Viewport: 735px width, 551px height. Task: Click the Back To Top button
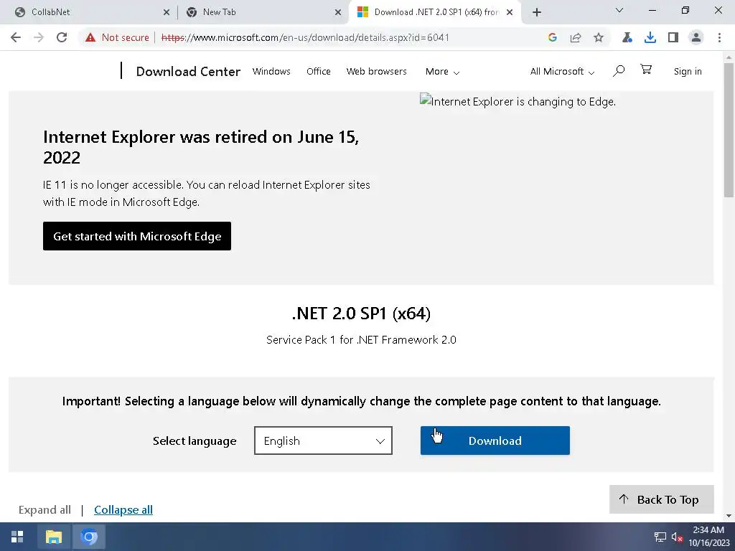point(661,499)
